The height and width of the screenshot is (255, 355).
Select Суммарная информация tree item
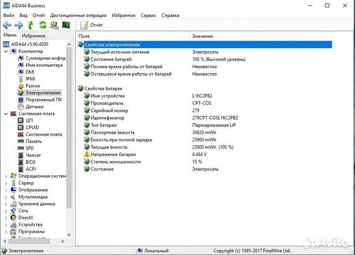click(45, 58)
